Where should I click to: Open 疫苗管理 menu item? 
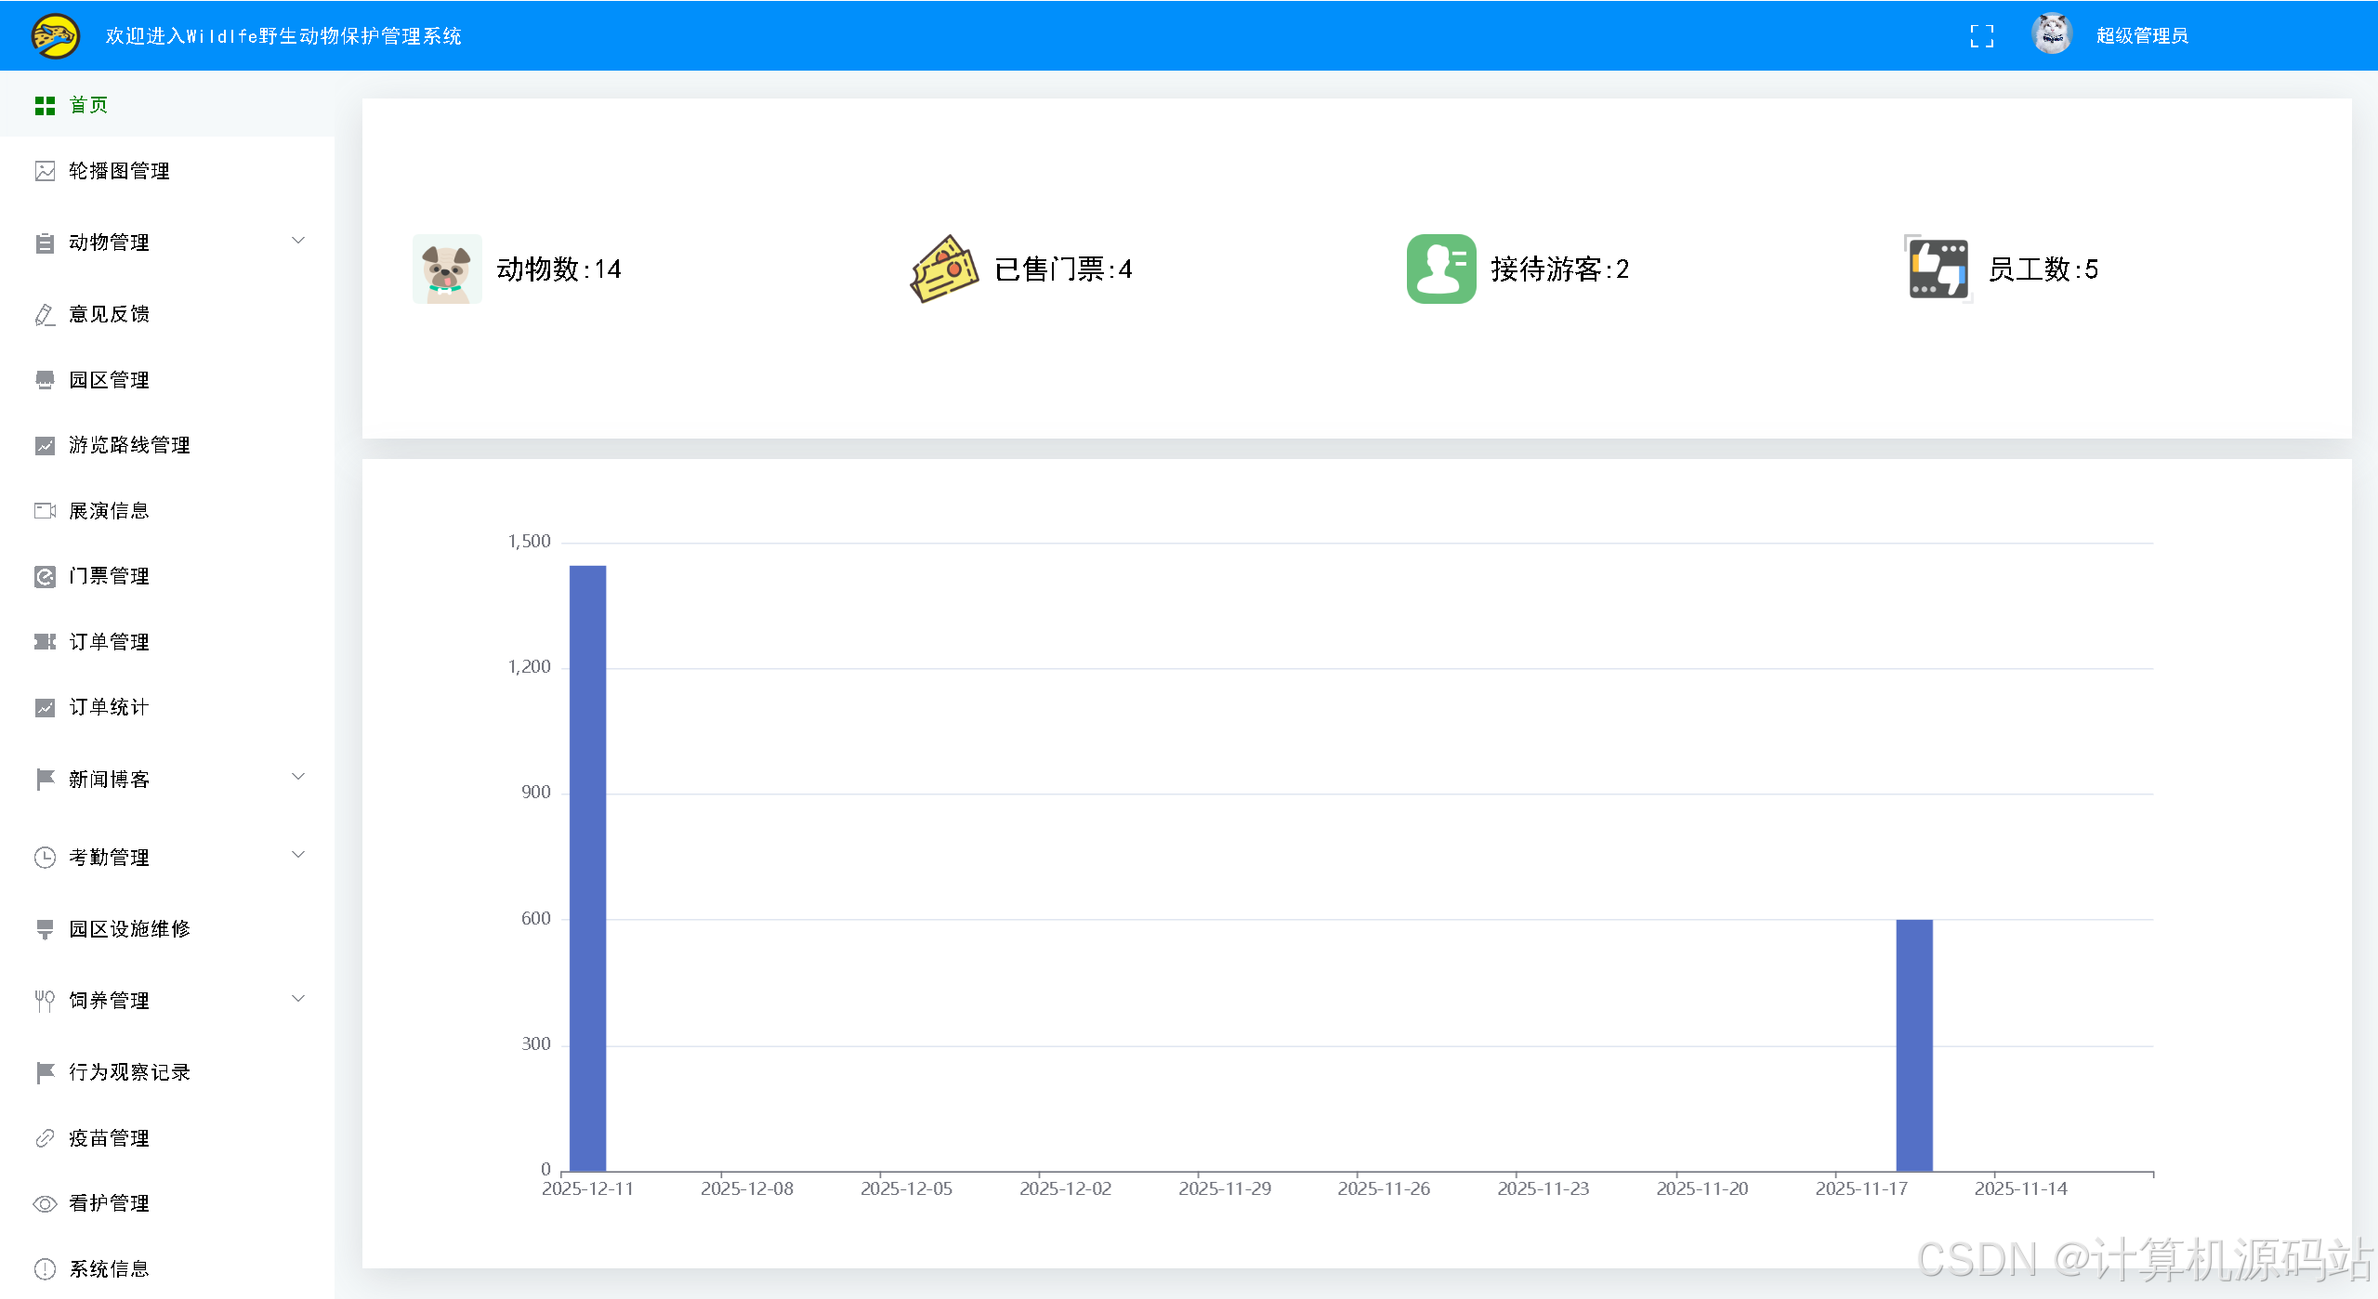click(x=167, y=1138)
